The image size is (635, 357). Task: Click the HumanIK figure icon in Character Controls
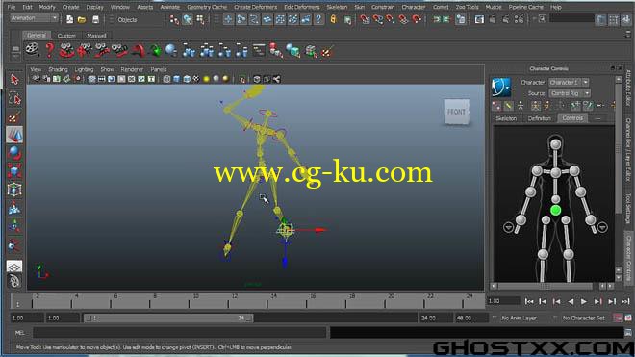click(x=501, y=87)
